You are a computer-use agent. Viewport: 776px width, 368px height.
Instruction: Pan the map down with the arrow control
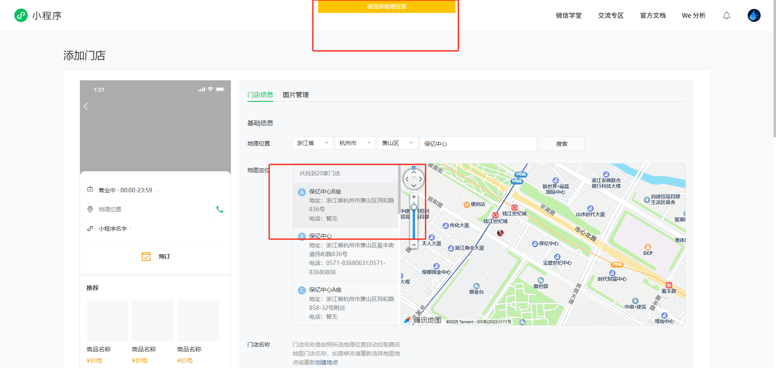(x=414, y=185)
